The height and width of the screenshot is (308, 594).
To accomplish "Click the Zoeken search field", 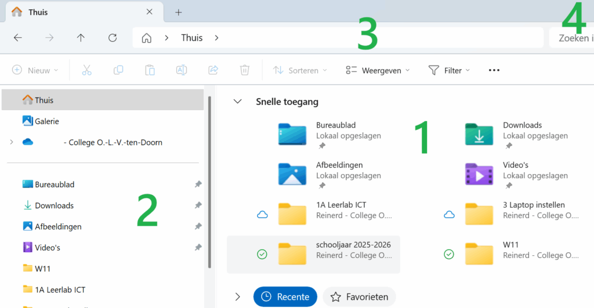I will pos(571,38).
